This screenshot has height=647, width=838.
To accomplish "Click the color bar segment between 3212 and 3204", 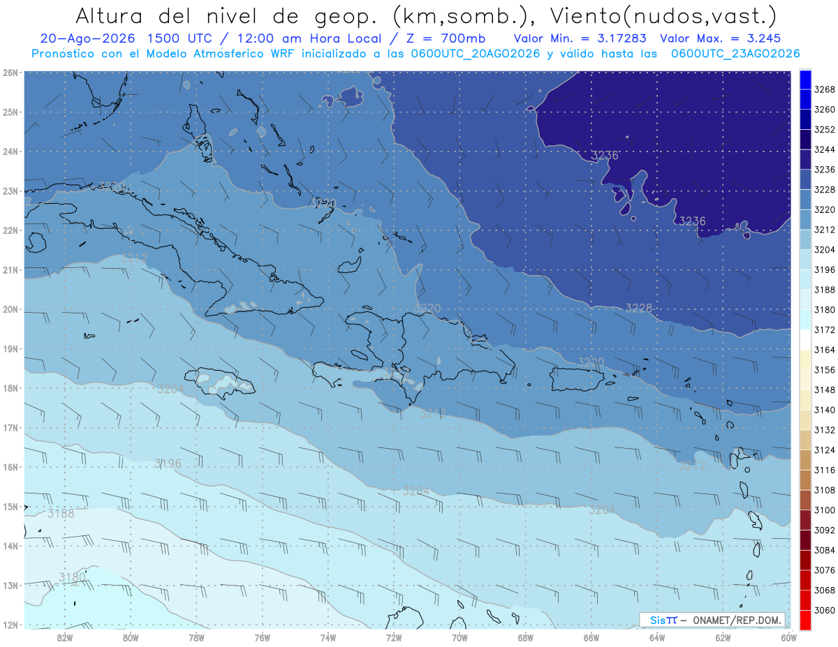I will (x=806, y=239).
